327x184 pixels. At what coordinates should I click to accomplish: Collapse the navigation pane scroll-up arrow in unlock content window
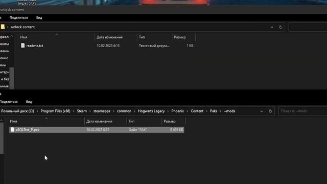coord(12,36)
